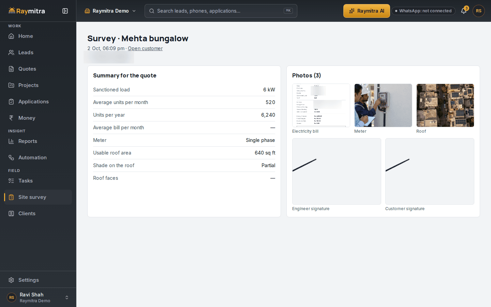This screenshot has height=307, width=491.
Task: Click the Quotes document icon
Action: tap(11, 69)
